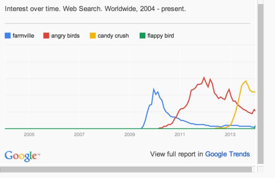The image size is (275, 178).
Task: Click the red angry birds legend swatch
Action: point(46,36)
